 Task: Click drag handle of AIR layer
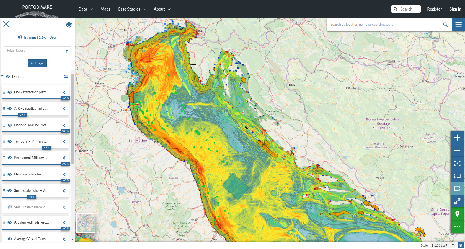tap(4, 109)
